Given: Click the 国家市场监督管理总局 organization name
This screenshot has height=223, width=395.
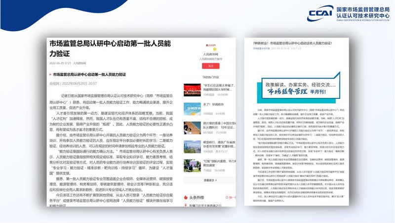Looking at the screenshot, I should pyautogui.click(x=363, y=9).
